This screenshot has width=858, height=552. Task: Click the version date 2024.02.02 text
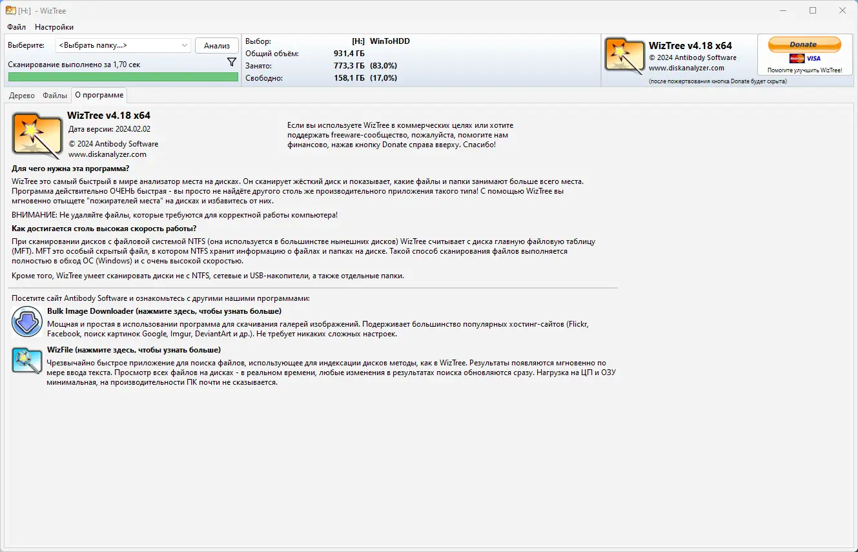tap(109, 129)
